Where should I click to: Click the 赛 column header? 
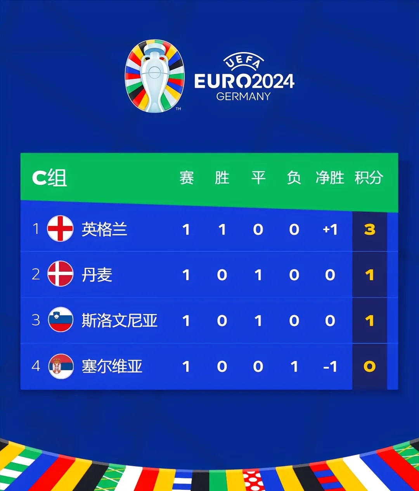click(x=187, y=178)
